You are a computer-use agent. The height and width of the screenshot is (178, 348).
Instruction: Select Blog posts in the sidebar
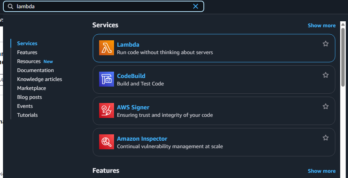coord(29,97)
